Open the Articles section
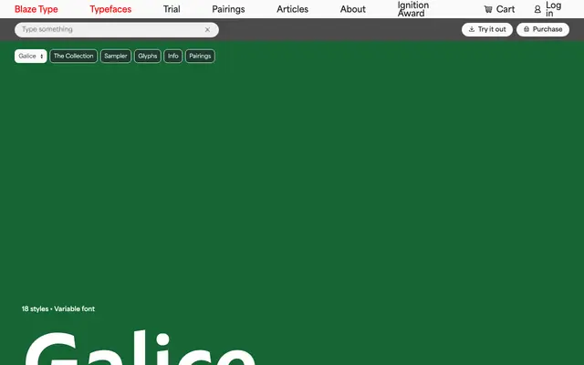The image size is (584, 365). point(292,9)
